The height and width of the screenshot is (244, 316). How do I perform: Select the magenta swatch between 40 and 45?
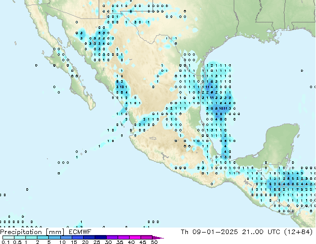(x=138, y=238)
